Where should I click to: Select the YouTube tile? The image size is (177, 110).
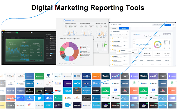click(58, 91)
